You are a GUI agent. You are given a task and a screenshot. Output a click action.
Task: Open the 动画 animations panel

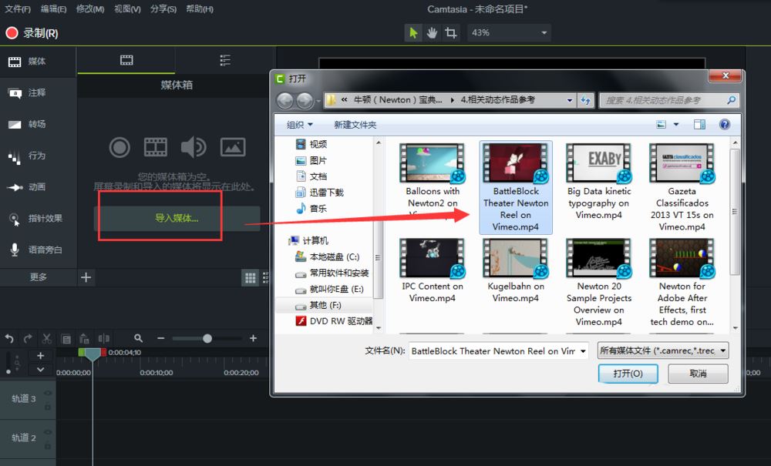pos(38,187)
